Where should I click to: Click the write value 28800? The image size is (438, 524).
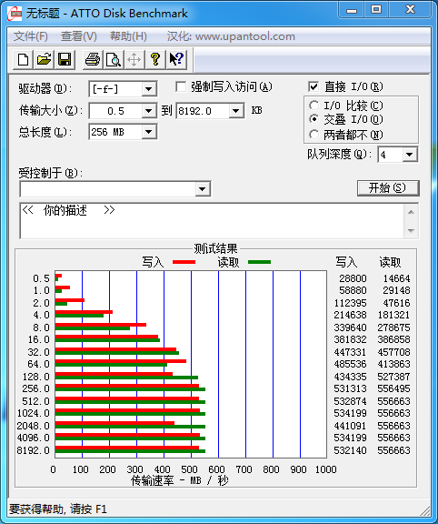(353, 278)
